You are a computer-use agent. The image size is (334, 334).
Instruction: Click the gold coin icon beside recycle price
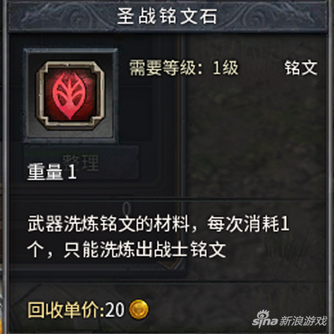(x=138, y=309)
